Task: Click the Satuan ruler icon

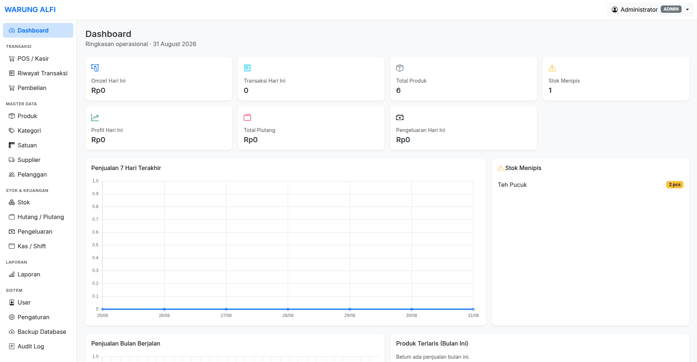Action: (x=12, y=146)
